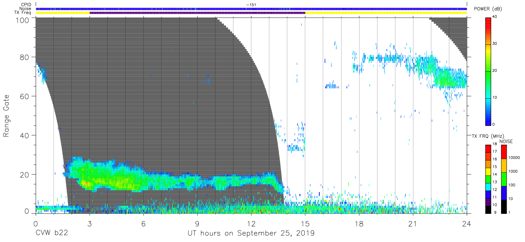Click the blue Noise strip at top
The width and height of the screenshot is (525, 242).
(251, 9)
